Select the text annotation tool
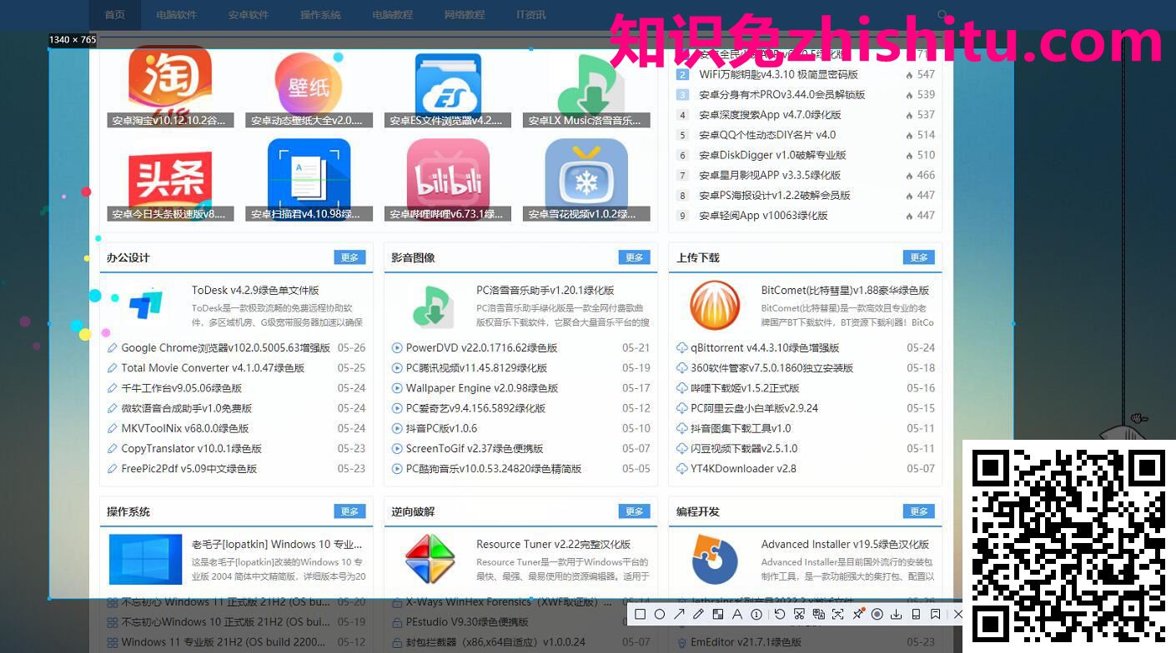 click(x=737, y=614)
